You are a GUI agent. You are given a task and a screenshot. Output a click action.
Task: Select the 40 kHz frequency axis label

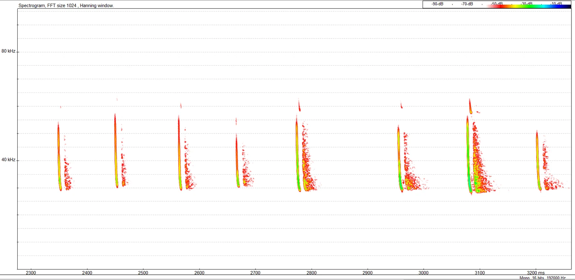[x=9, y=160]
